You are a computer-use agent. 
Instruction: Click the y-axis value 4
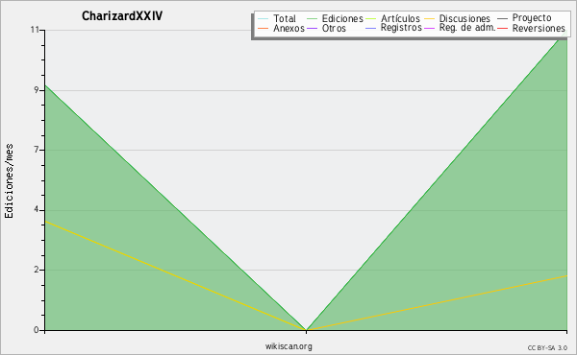[37, 210]
